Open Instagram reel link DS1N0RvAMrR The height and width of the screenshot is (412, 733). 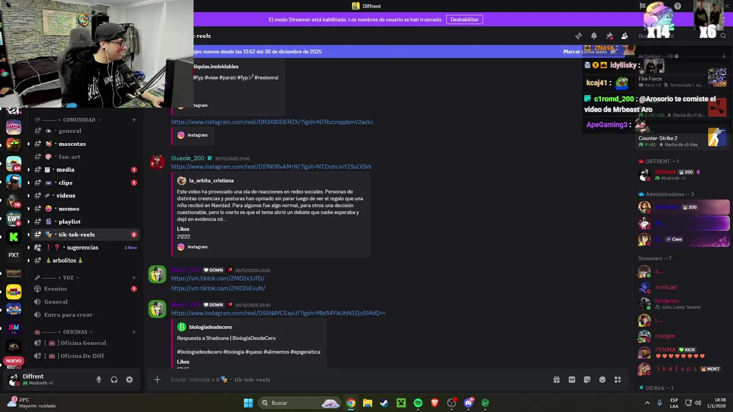(271, 167)
